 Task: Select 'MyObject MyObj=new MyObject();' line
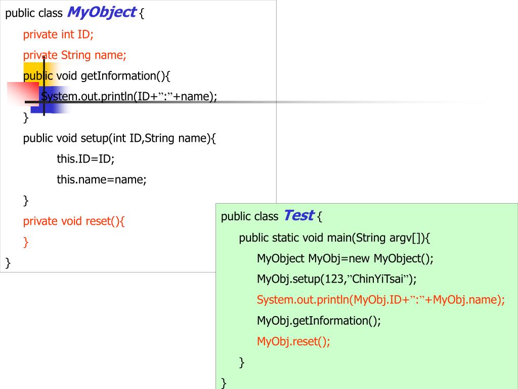point(345,258)
